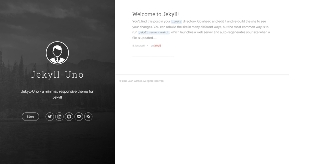Click the email envelope icon
The width and height of the screenshot is (313, 164).
click(79, 117)
